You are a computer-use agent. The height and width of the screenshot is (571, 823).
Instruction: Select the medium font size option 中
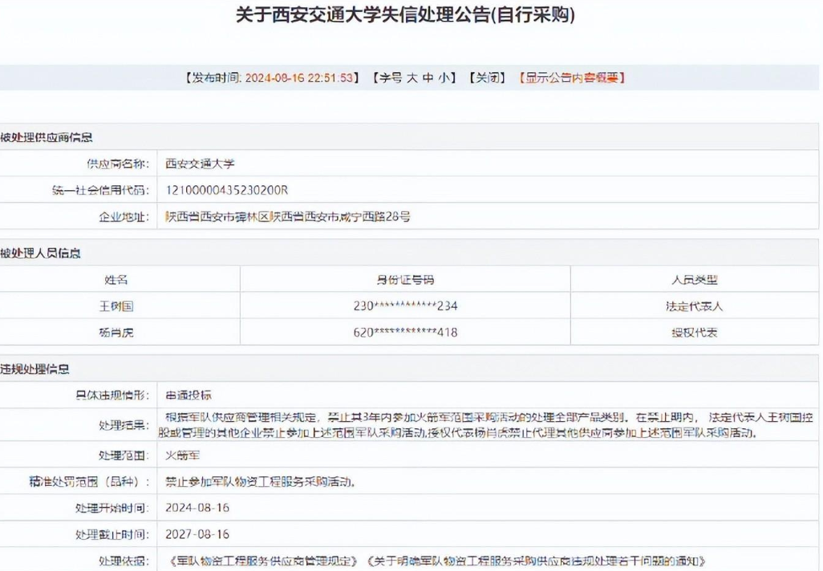point(428,78)
